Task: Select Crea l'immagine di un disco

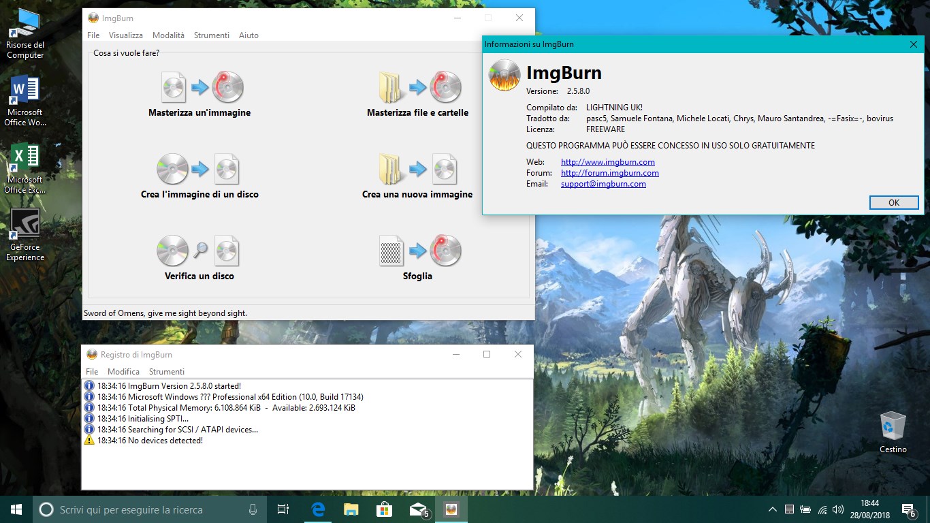Action: 199,176
